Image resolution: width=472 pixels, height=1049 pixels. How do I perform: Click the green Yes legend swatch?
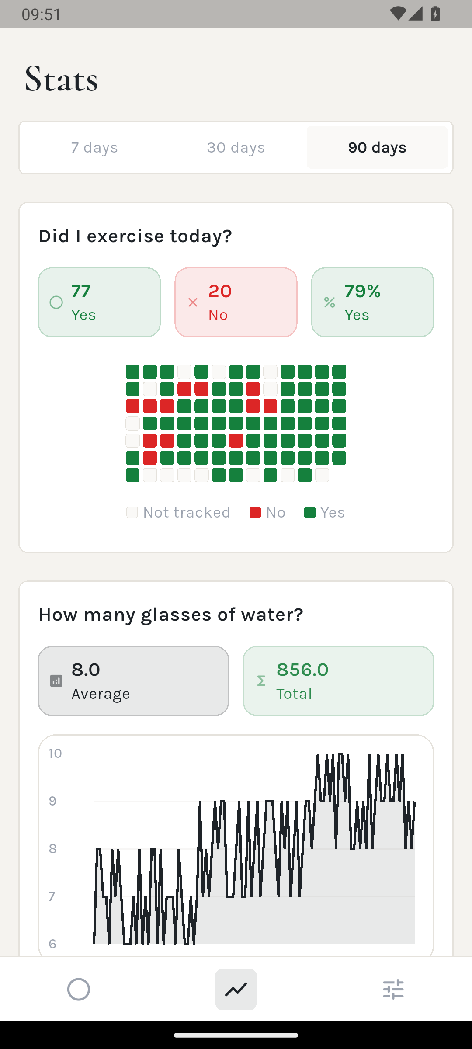coord(310,512)
